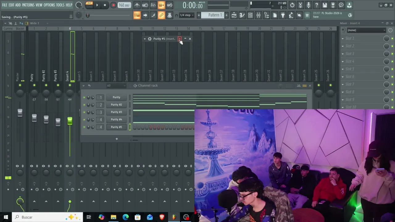This screenshot has height=222, width=395.
Task: Toggle wait for input before recording
Action: [x=145, y=5]
